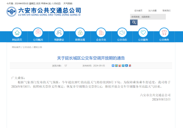Select the 企业文化 menu label
Viewport: 183px width, 128px height.
[x=101, y=40]
